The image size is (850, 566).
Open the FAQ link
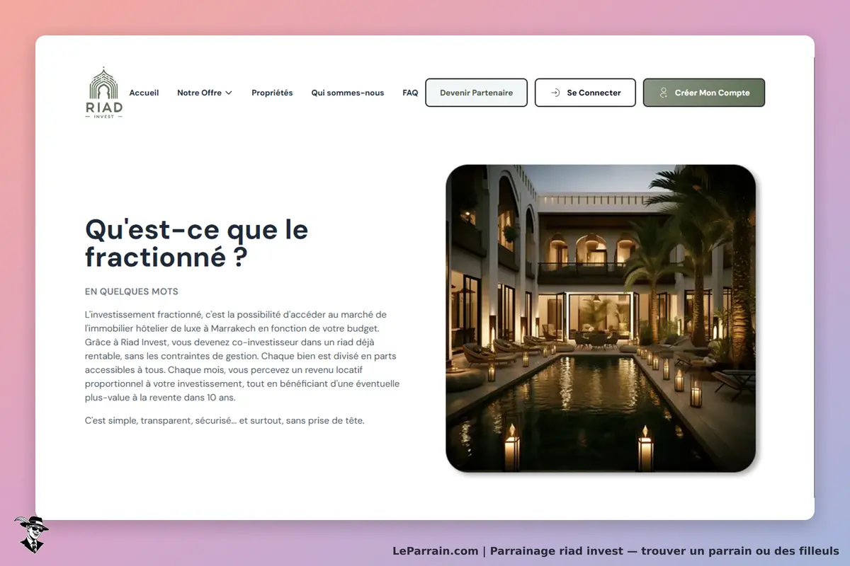pos(410,93)
